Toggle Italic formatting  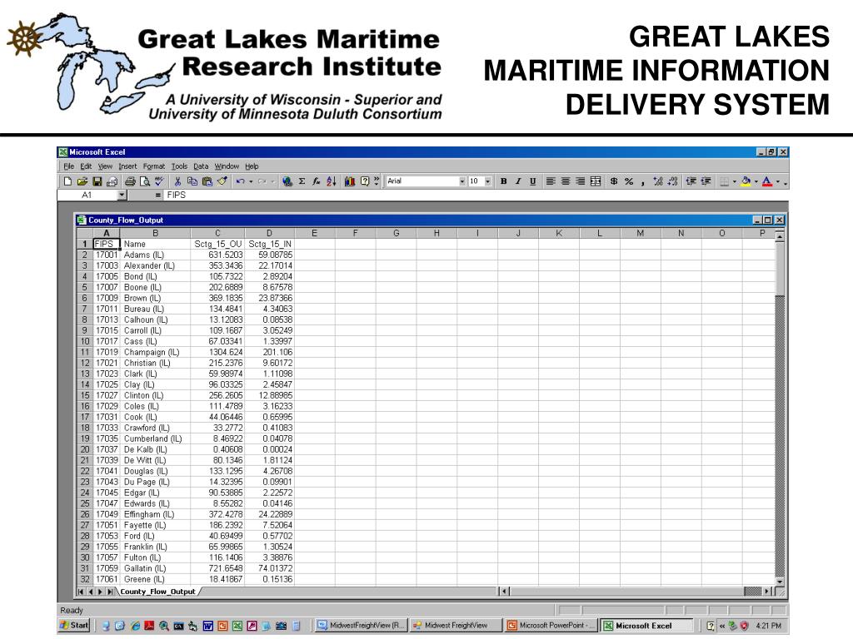tap(518, 181)
